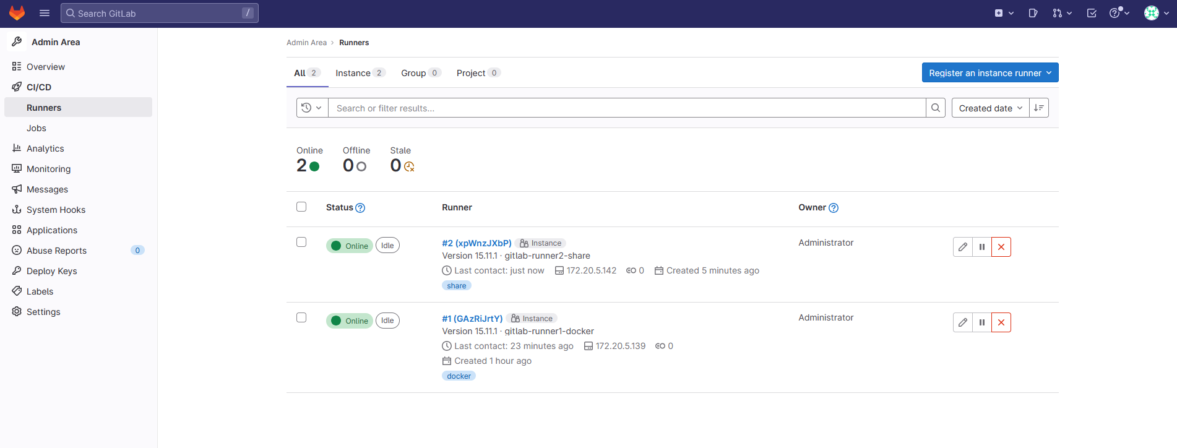Viewport: 1177px width, 448px height.
Task: Edit runner #2 with pencil icon
Action: (962, 247)
